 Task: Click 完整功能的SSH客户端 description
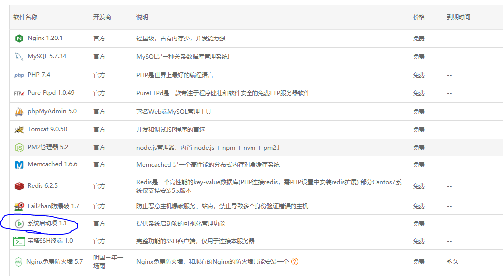(x=195, y=241)
